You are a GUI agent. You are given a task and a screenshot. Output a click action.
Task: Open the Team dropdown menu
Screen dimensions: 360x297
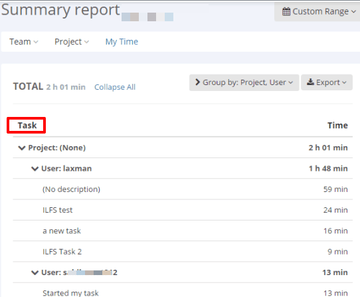(x=24, y=42)
